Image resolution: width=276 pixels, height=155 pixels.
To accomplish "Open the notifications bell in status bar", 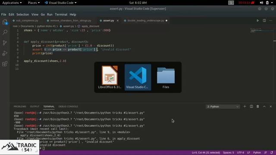I will click(272, 152).
